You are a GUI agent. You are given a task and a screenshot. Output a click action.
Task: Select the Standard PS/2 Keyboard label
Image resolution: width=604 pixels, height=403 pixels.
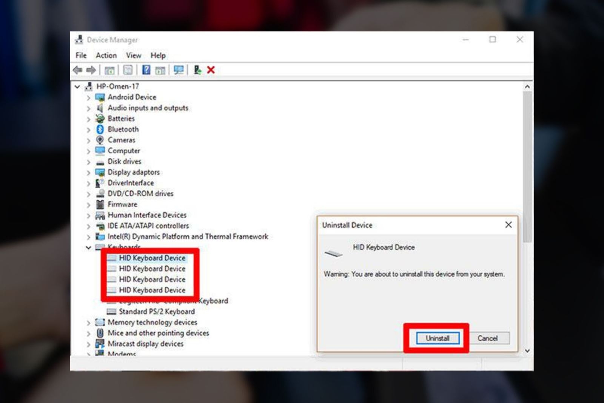pyautogui.click(x=157, y=312)
